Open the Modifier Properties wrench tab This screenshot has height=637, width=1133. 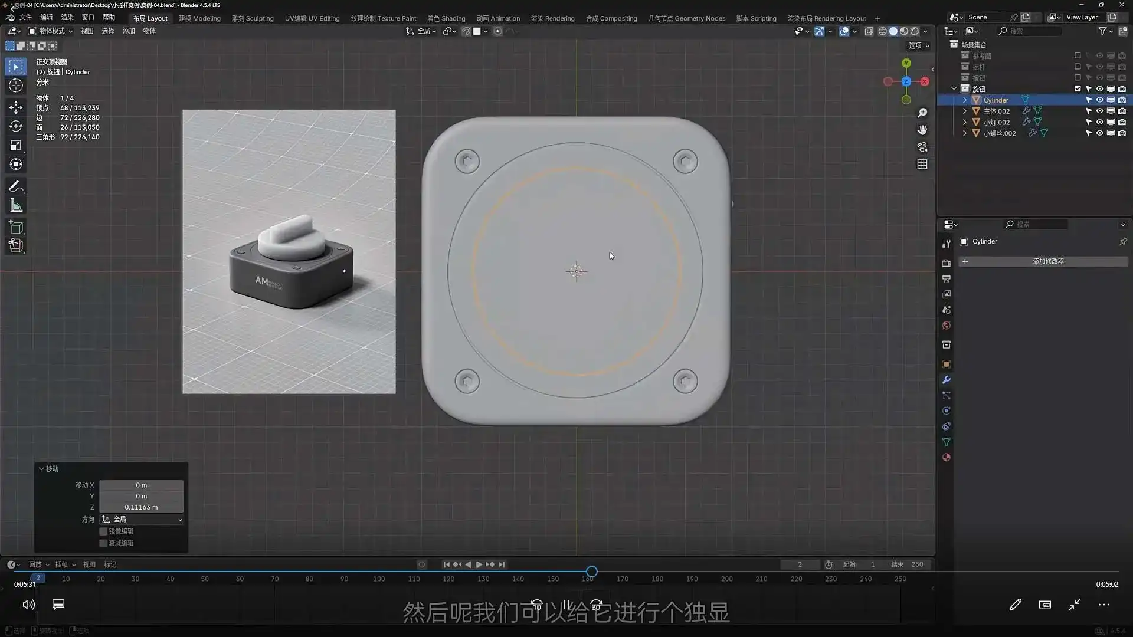click(946, 380)
